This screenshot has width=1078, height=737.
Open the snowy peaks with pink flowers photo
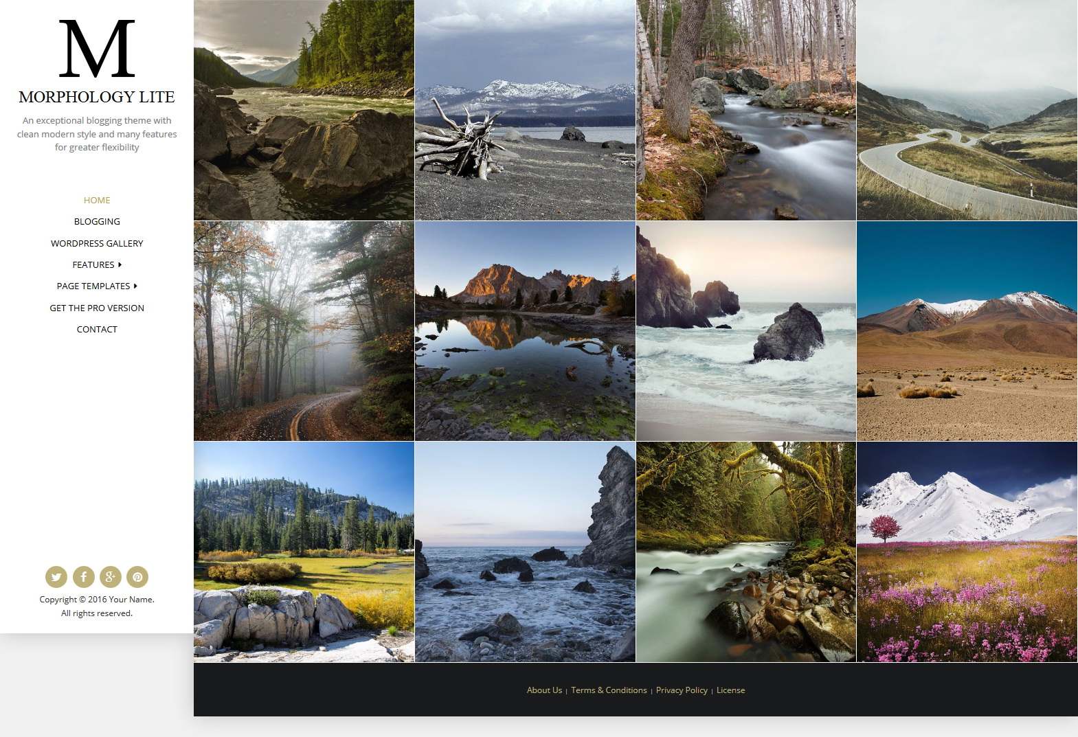click(967, 552)
